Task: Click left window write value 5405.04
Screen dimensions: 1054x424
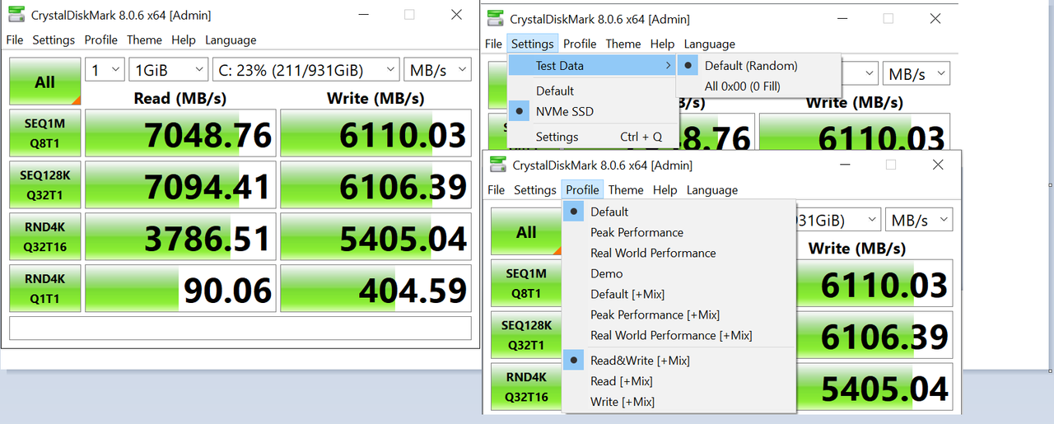Action: pyautogui.click(x=376, y=237)
